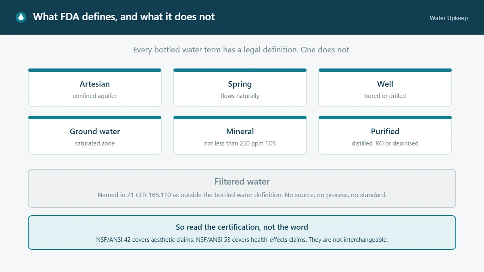Select the Well card heading

tap(385, 84)
